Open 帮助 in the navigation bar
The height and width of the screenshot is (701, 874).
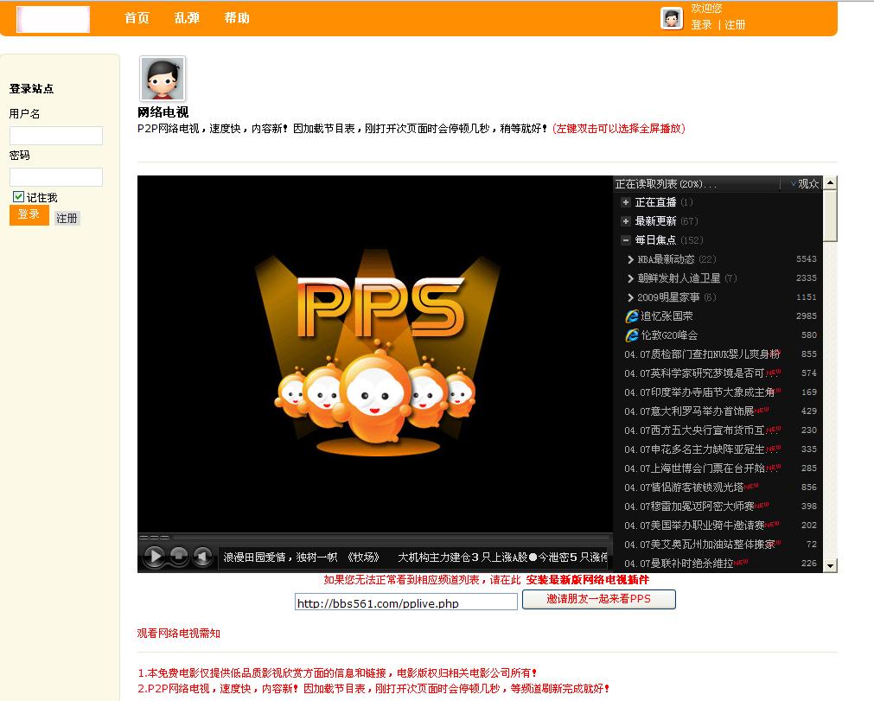(x=237, y=18)
